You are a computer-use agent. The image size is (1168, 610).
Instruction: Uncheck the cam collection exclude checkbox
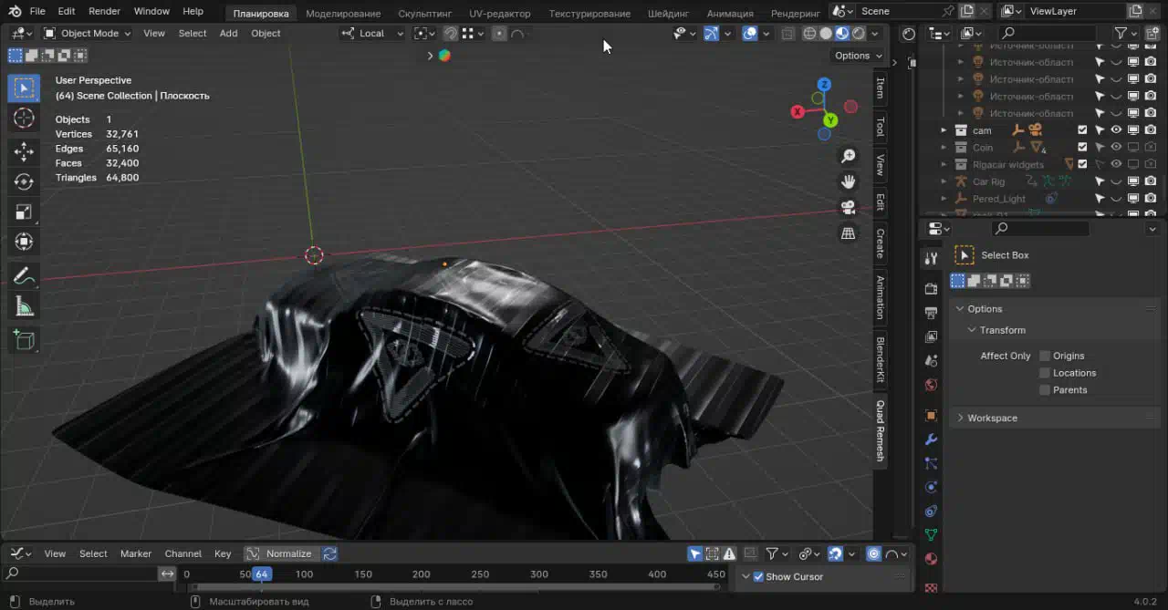click(x=1082, y=130)
